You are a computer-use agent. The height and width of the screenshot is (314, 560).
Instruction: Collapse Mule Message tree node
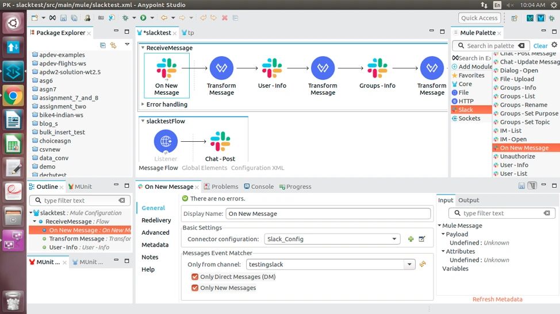click(x=440, y=226)
